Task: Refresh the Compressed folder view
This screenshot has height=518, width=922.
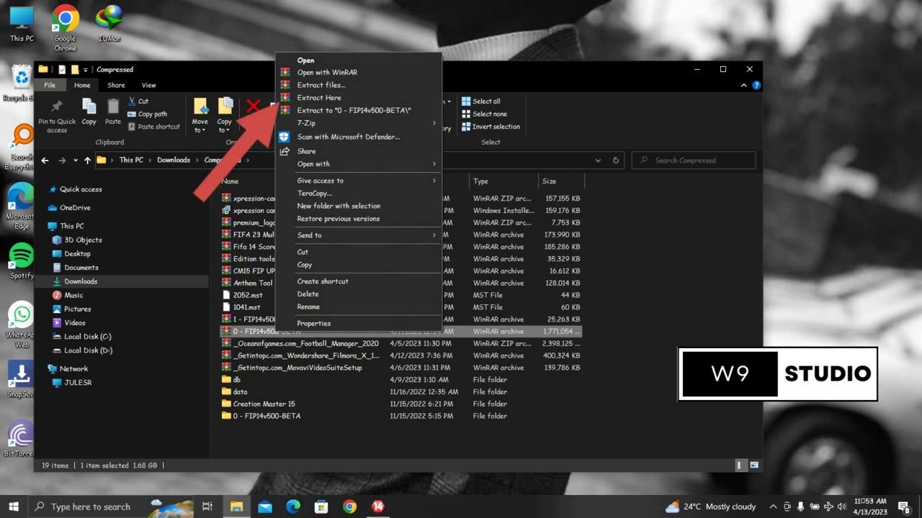Action: pyautogui.click(x=615, y=160)
